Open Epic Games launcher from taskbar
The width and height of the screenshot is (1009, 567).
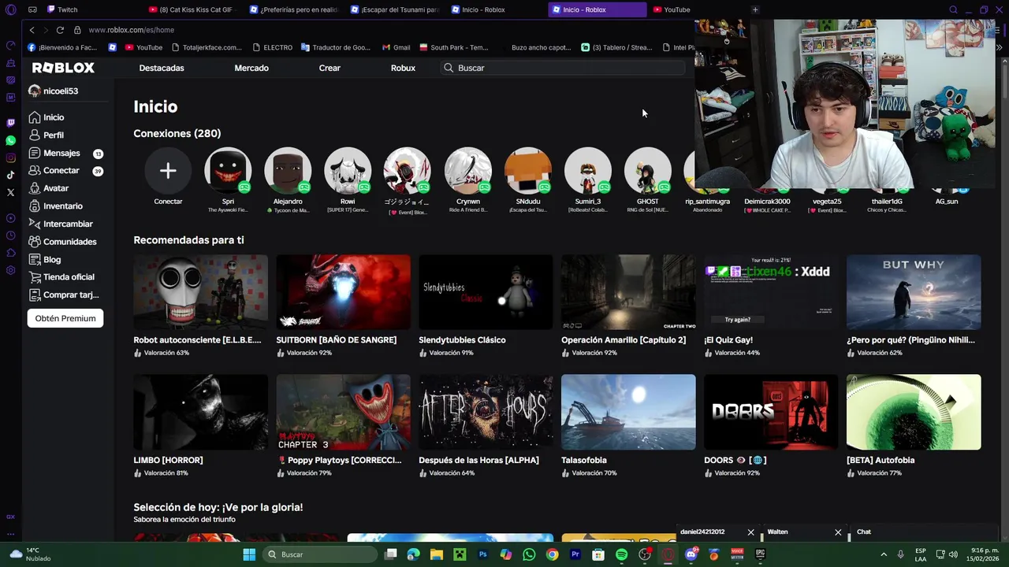(x=760, y=554)
